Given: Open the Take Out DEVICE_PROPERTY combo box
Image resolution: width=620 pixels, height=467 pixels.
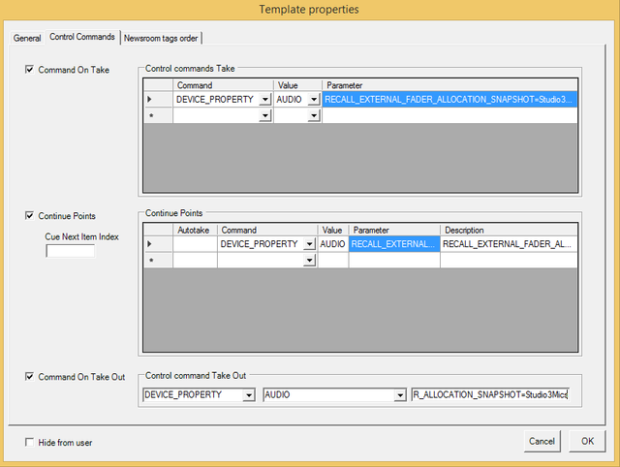Looking at the screenshot, I should (x=249, y=395).
